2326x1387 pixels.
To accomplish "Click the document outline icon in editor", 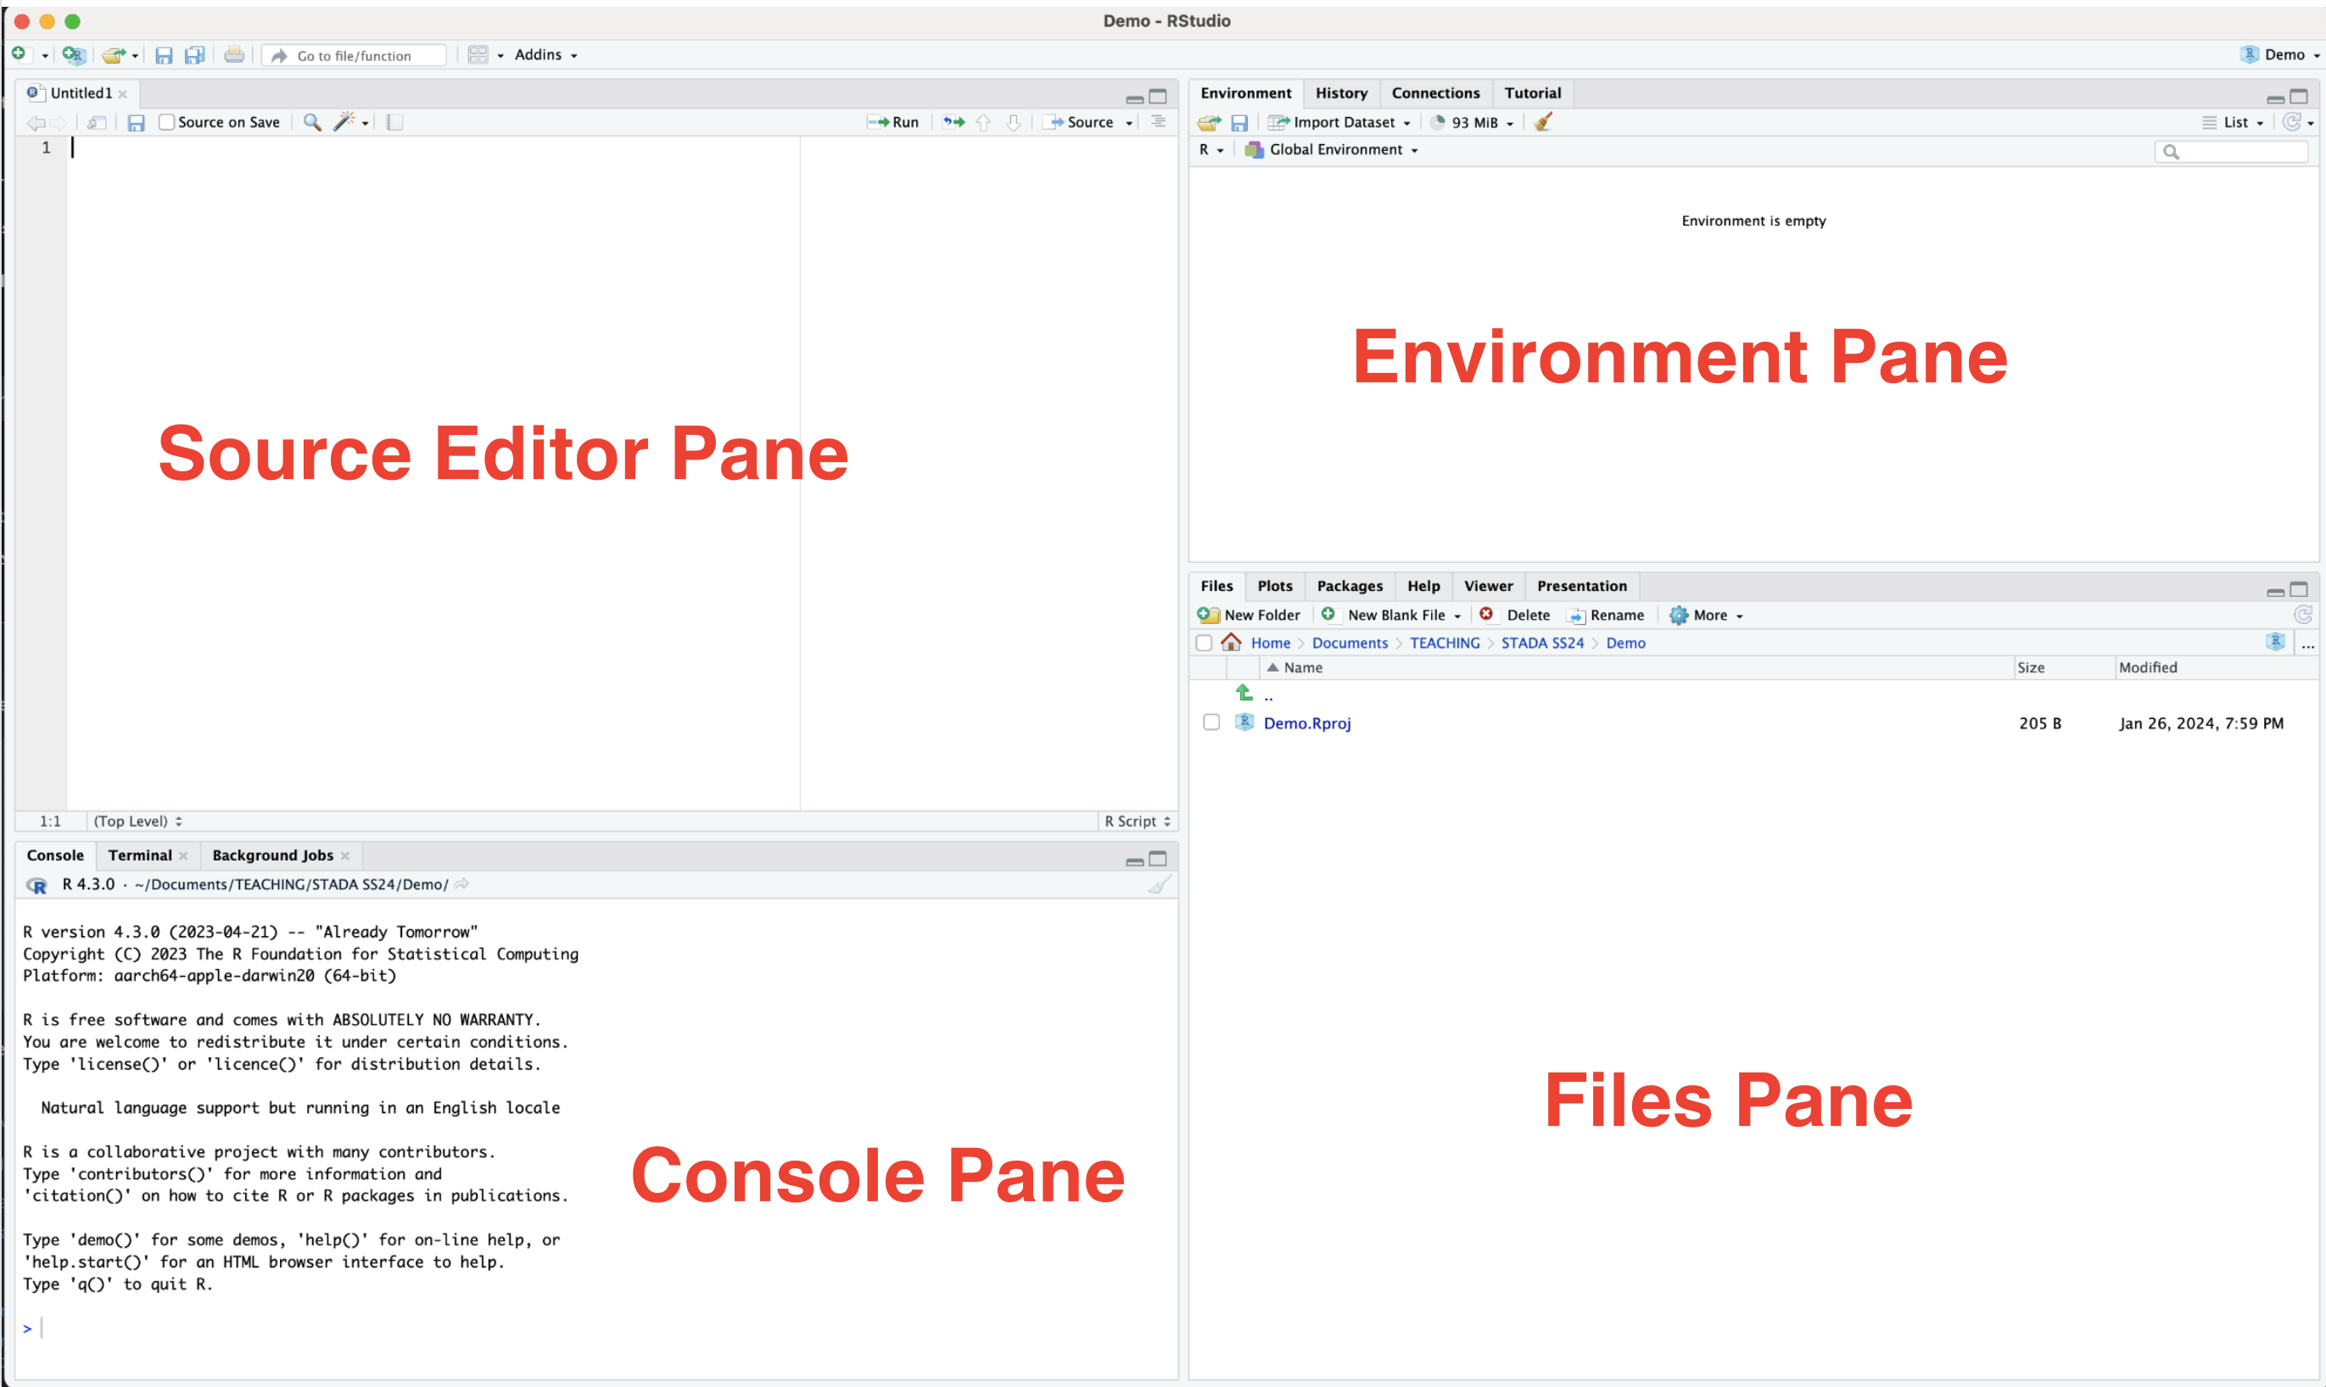I will pyautogui.click(x=1158, y=122).
